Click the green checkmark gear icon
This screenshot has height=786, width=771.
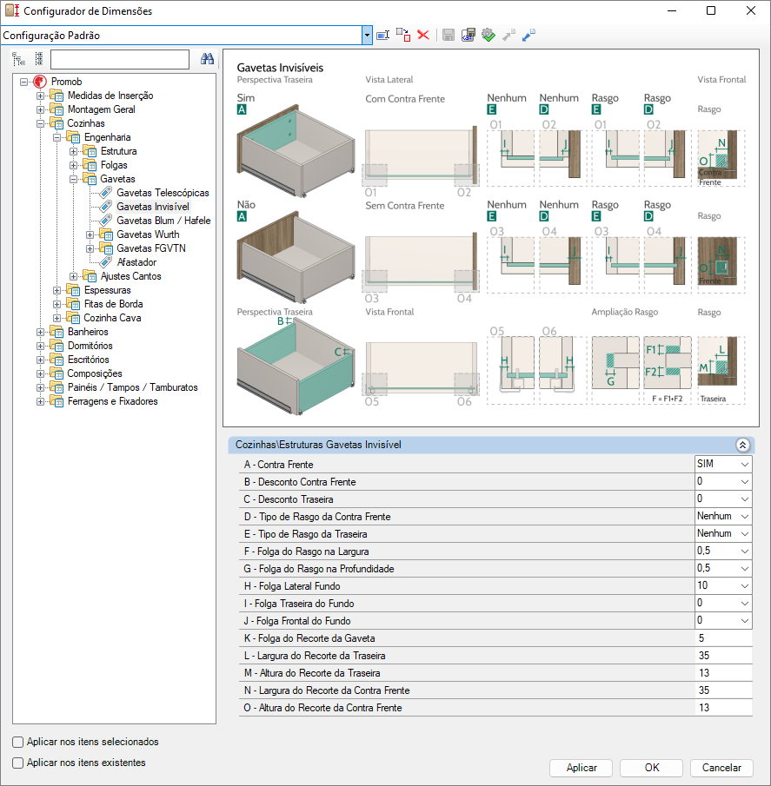(x=488, y=35)
